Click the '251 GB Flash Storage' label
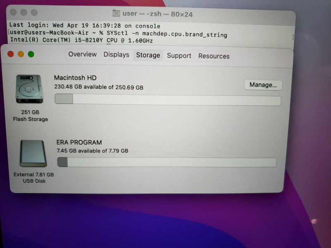 (30, 116)
